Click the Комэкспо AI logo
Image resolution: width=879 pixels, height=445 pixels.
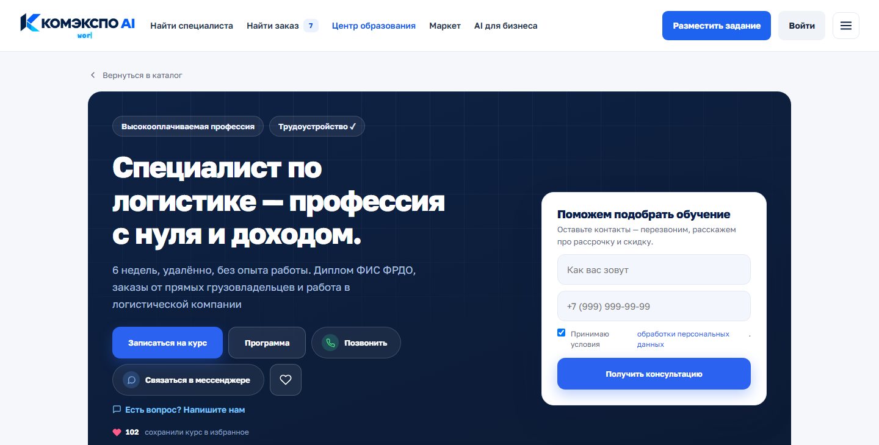click(78, 26)
